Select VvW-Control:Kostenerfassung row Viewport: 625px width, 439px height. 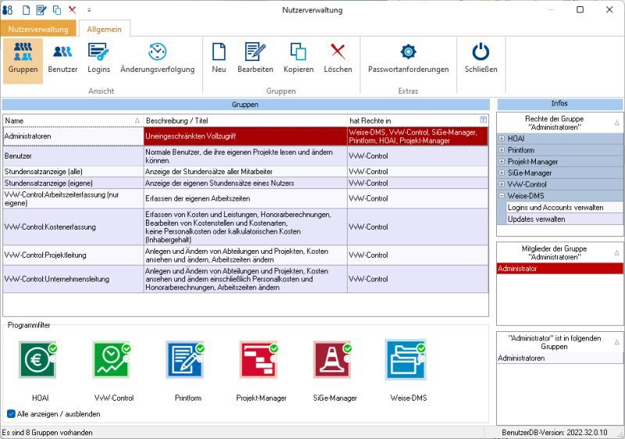(245, 227)
